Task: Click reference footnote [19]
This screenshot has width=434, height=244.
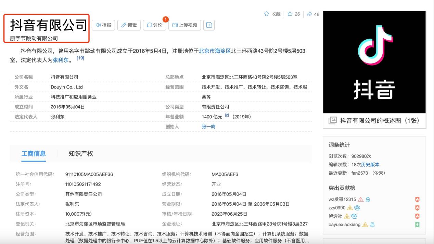Action: (x=80, y=58)
